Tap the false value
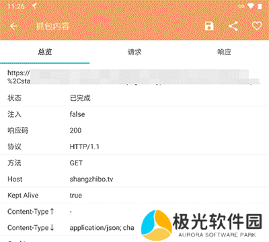269x242 pixels. [x=77, y=114]
